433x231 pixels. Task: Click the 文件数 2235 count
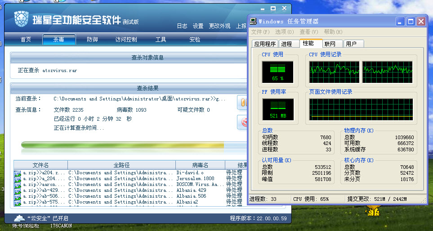[x=68, y=110]
